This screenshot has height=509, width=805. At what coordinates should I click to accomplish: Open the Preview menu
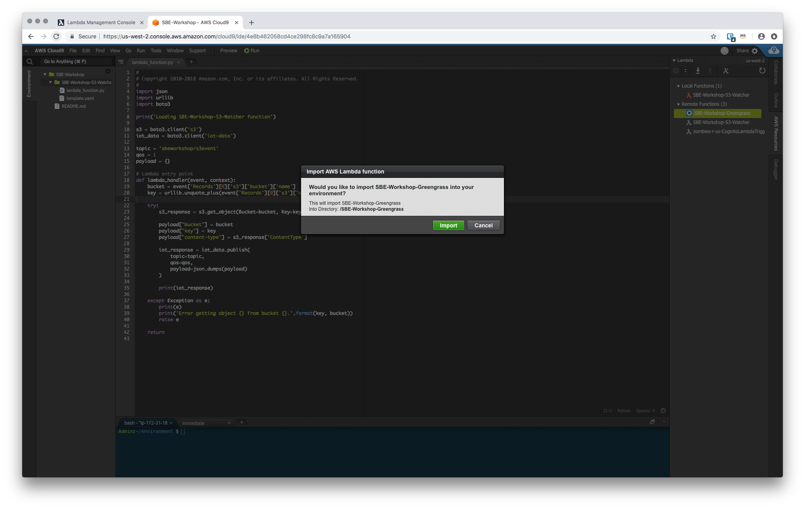[229, 51]
